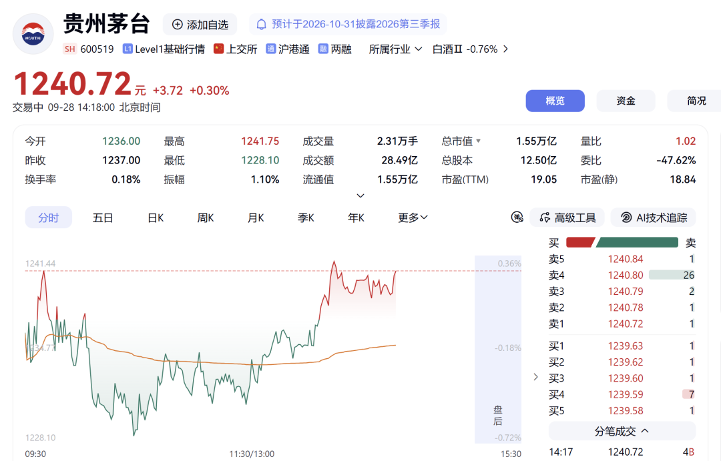Open the 更多 chart period dropdown
The height and width of the screenshot is (461, 721).
click(413, 217)
